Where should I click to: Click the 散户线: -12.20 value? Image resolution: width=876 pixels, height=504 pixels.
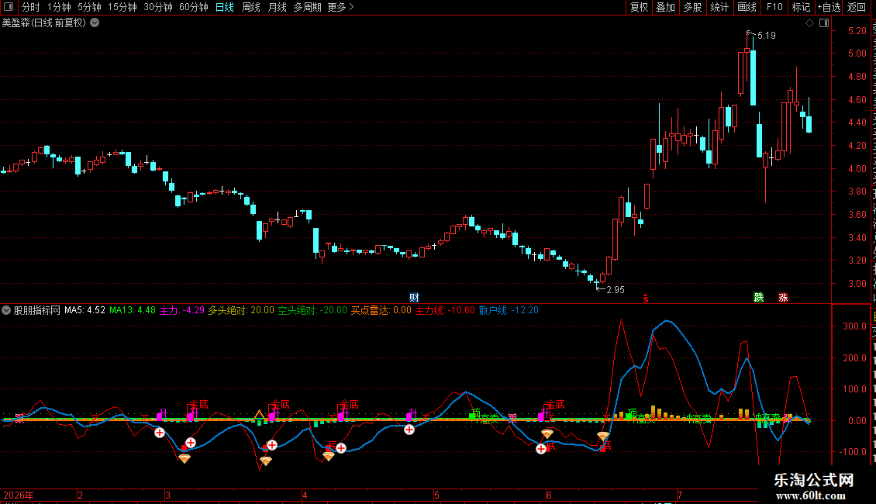click(509, 310)
